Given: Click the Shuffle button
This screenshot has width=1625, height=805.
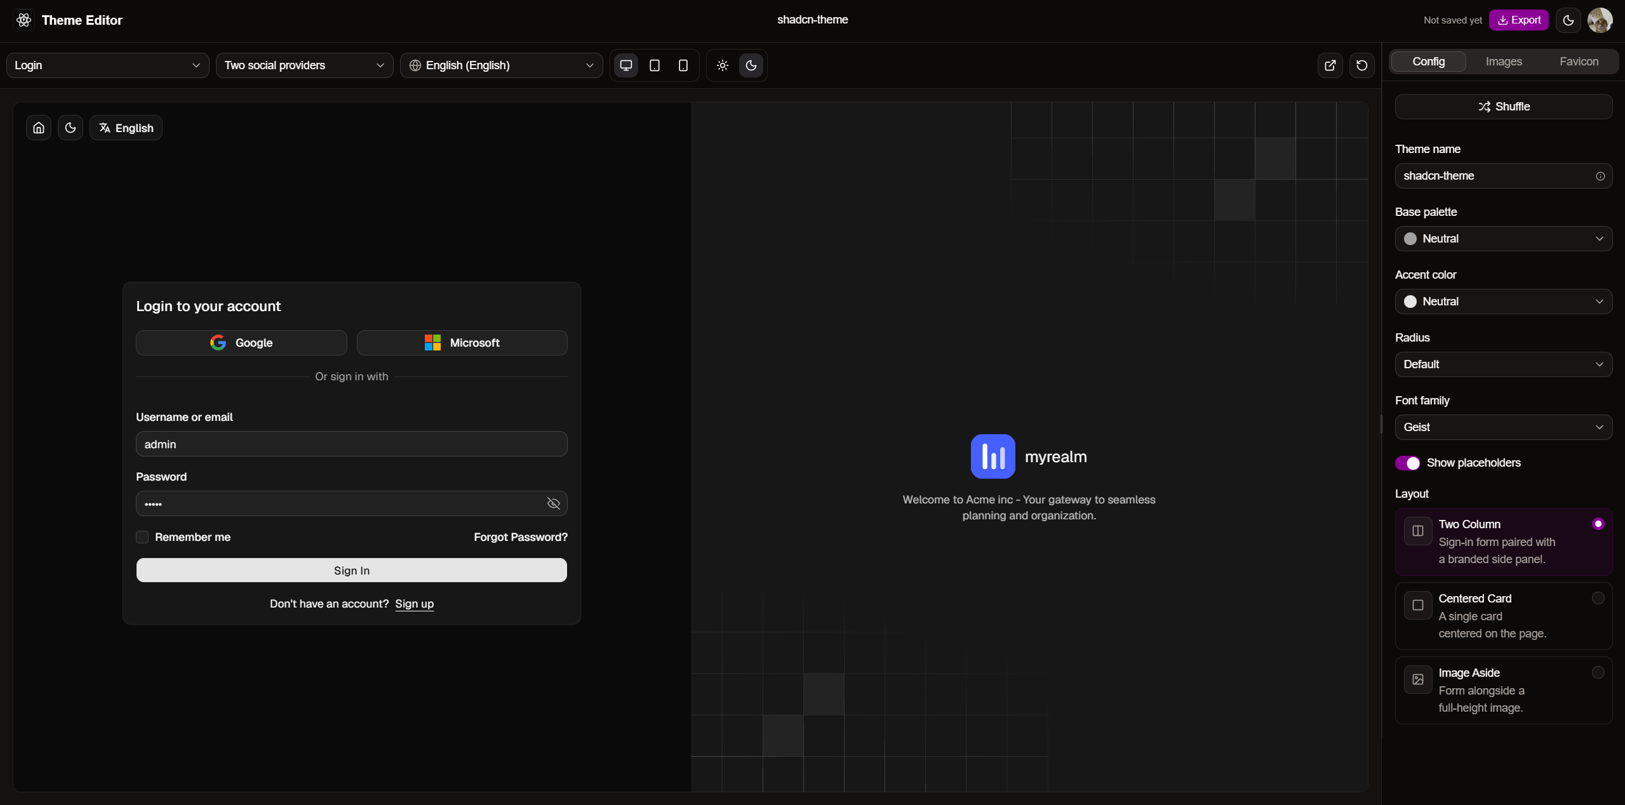Looking at the screenshot, I should pos(1504,107).
